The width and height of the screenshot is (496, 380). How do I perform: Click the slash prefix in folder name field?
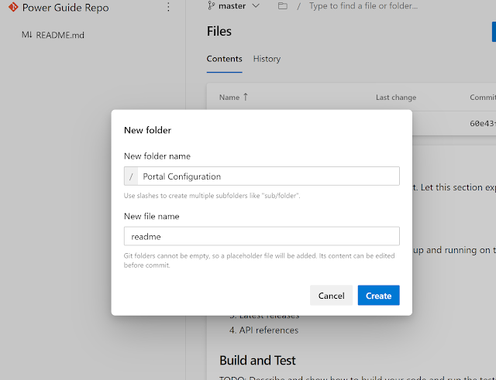(132, 176)
